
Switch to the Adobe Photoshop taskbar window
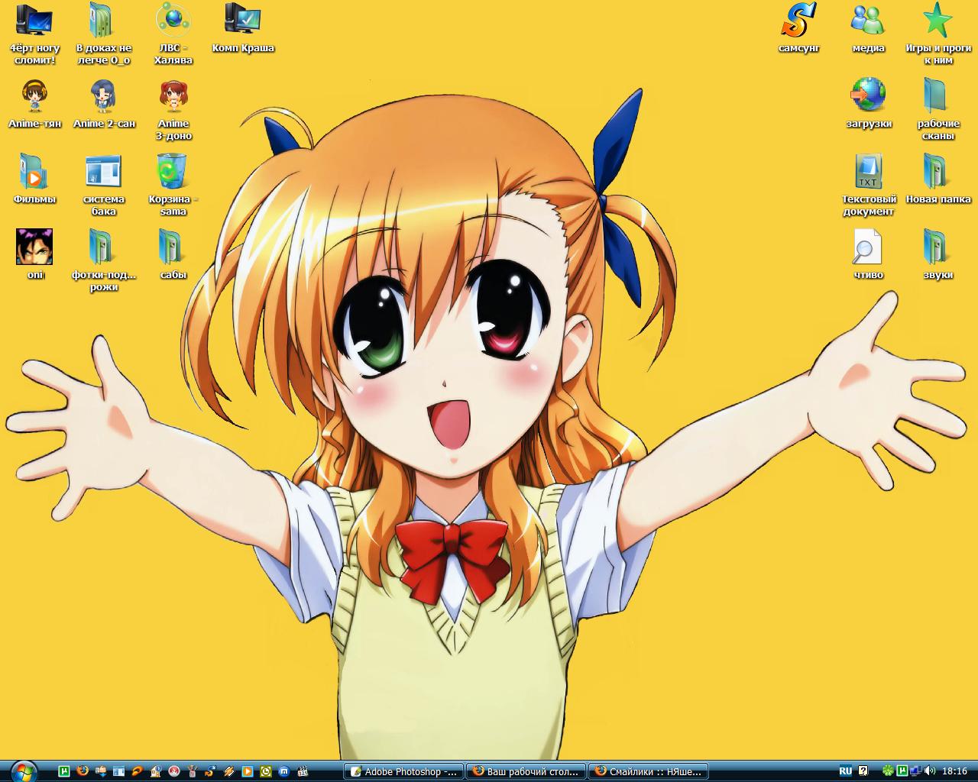(x=403, y=771)
